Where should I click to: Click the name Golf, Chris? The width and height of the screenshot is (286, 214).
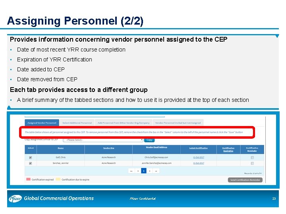point(60,157)
